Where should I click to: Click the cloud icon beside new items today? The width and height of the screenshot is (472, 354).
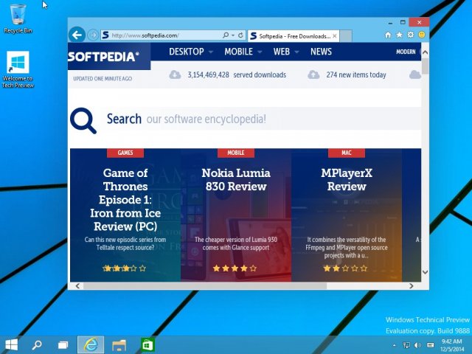pyautogui.click(x=313, y=74)
